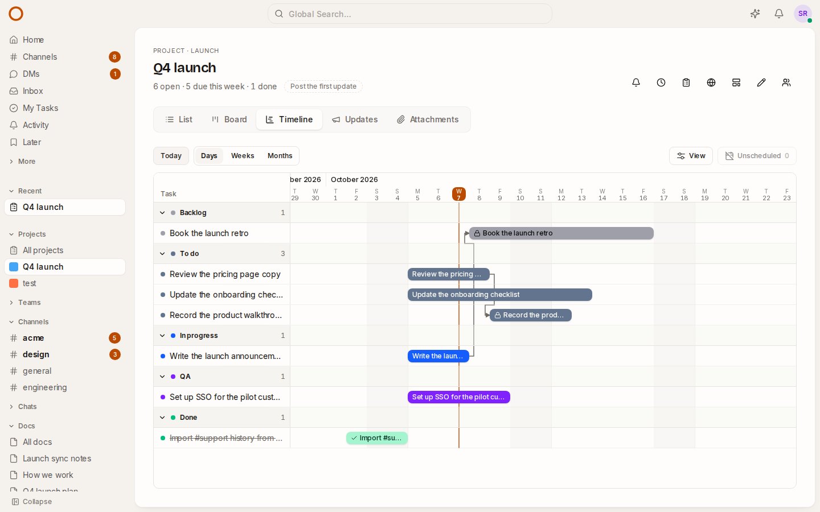Switch to the Updates tab
Image resolution: width=820 pixels, height=512 pixels.
[x=355, y=119]
